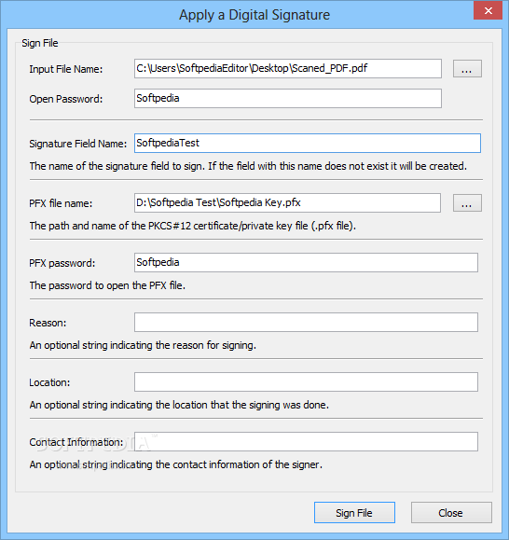This screenshot has height=540, width=509.
Task: Click the PFX password field
Action: coord(306,262)
